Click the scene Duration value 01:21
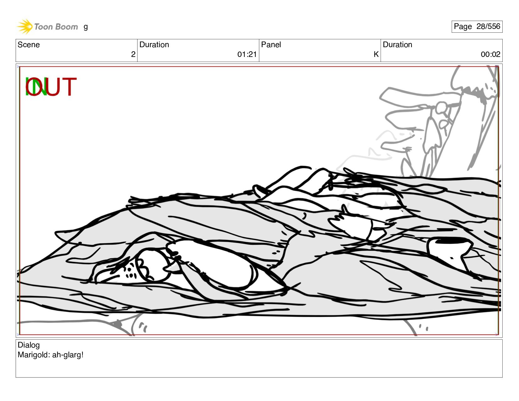Screen dimensions: 519x401 click(247, 54)
